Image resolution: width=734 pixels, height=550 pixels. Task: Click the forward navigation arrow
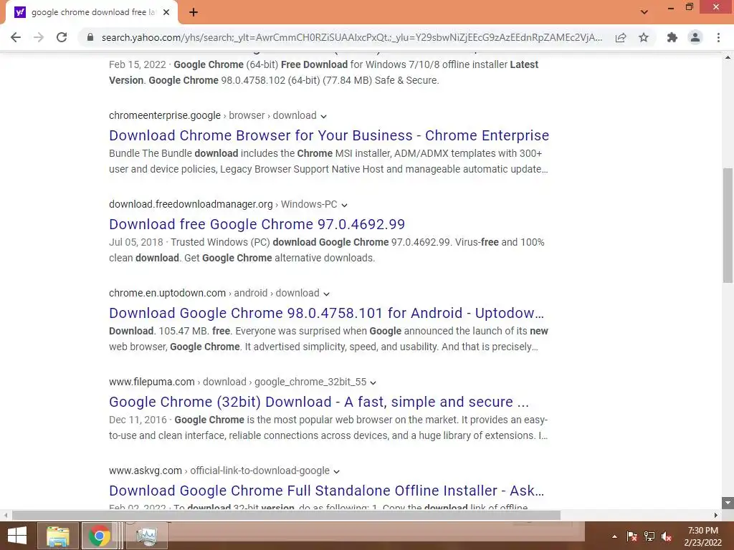(x=39, y=37)
